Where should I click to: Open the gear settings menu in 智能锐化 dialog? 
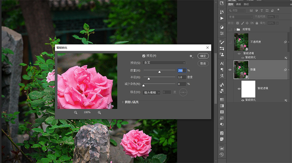191,56
